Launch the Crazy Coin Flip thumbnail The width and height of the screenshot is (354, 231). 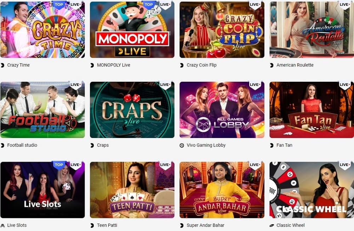coord(222,30)
